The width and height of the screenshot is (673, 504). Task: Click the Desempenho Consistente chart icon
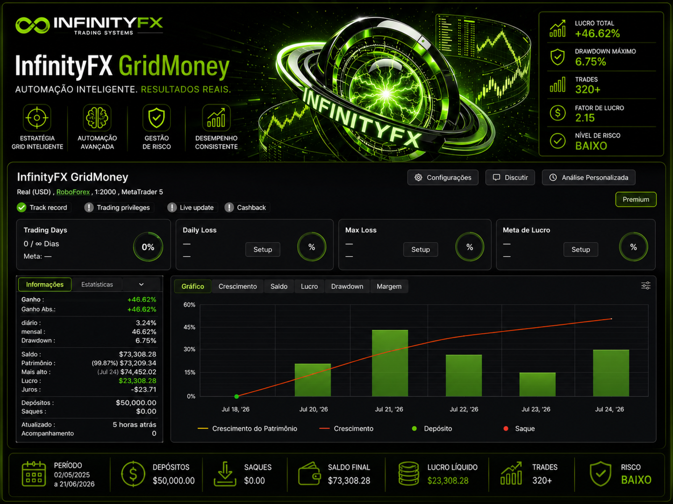(216, 118)
